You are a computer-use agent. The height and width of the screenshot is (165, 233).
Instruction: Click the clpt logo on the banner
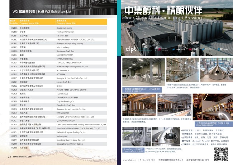point(131,49)
